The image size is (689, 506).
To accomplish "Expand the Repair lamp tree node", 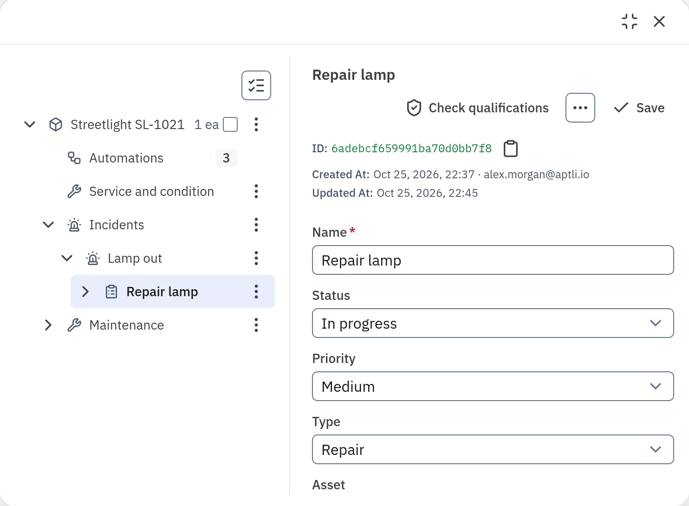I will click(x=85, y=292).
